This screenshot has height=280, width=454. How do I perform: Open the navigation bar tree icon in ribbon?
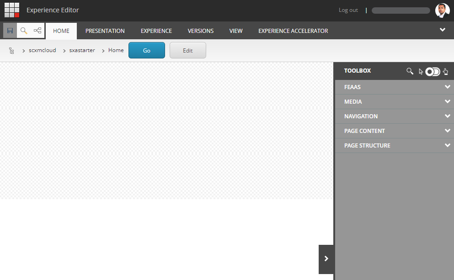click(37, 30)
